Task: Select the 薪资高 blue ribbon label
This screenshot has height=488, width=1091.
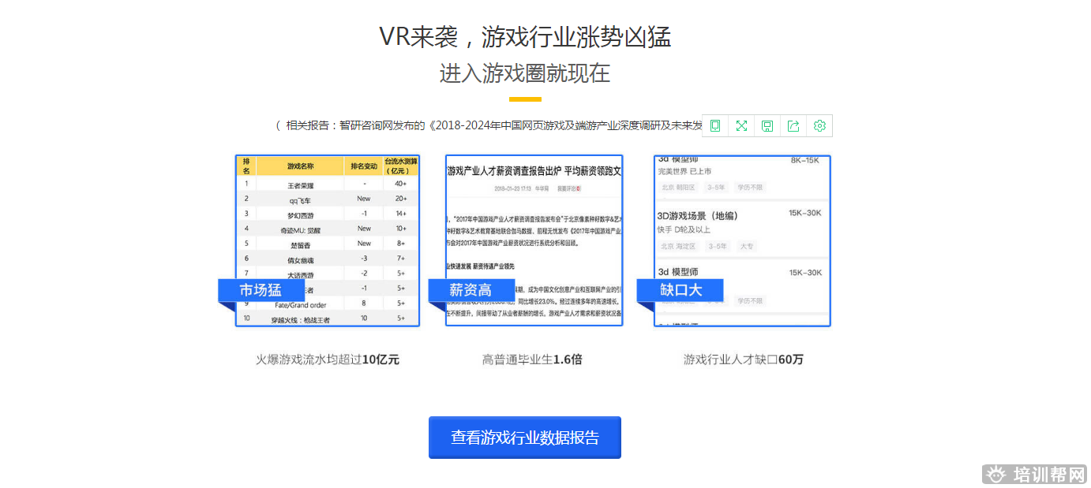Action: click(471, 290)
